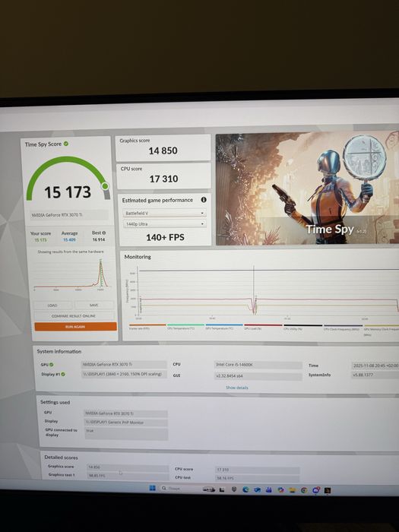Click the System information GPU name field

click(x=124, y=364)
